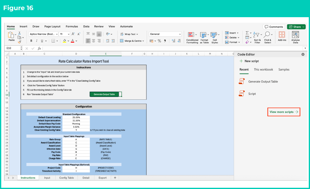Create a New script
The width and height of the screenshot is (310, 189).
coord(249,61)
